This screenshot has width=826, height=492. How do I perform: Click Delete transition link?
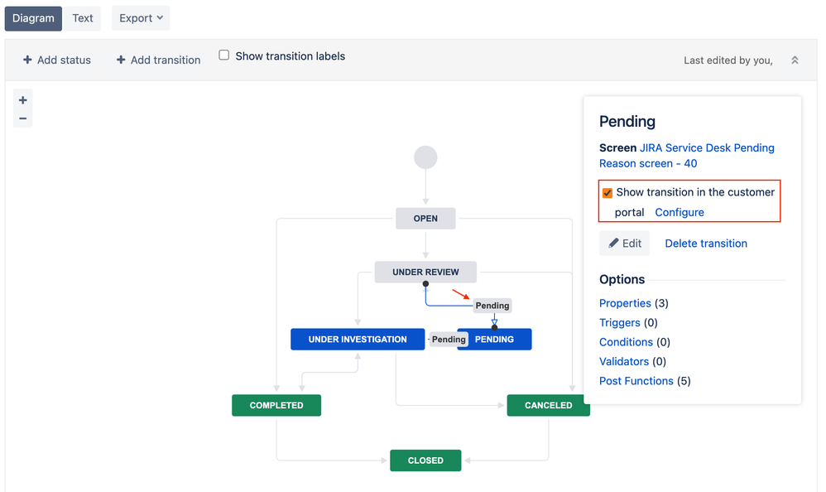click(x=706, y=244)
